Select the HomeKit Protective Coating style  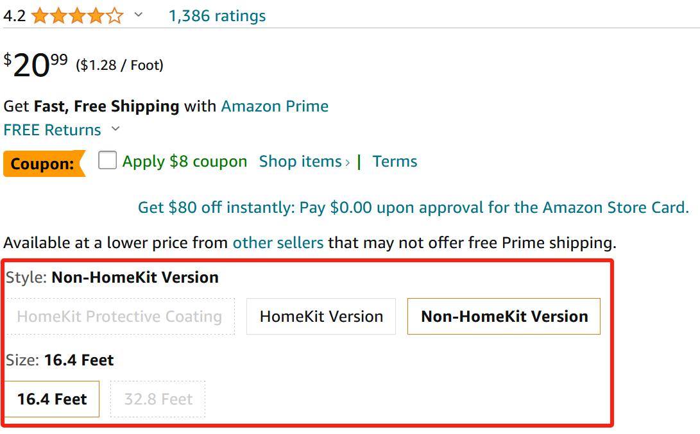click(x=119, y=317)
